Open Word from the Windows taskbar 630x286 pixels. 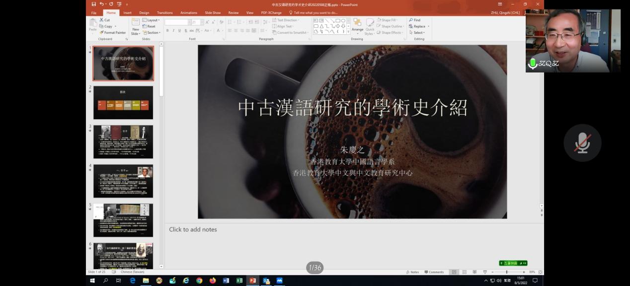[x=226, y=281]
